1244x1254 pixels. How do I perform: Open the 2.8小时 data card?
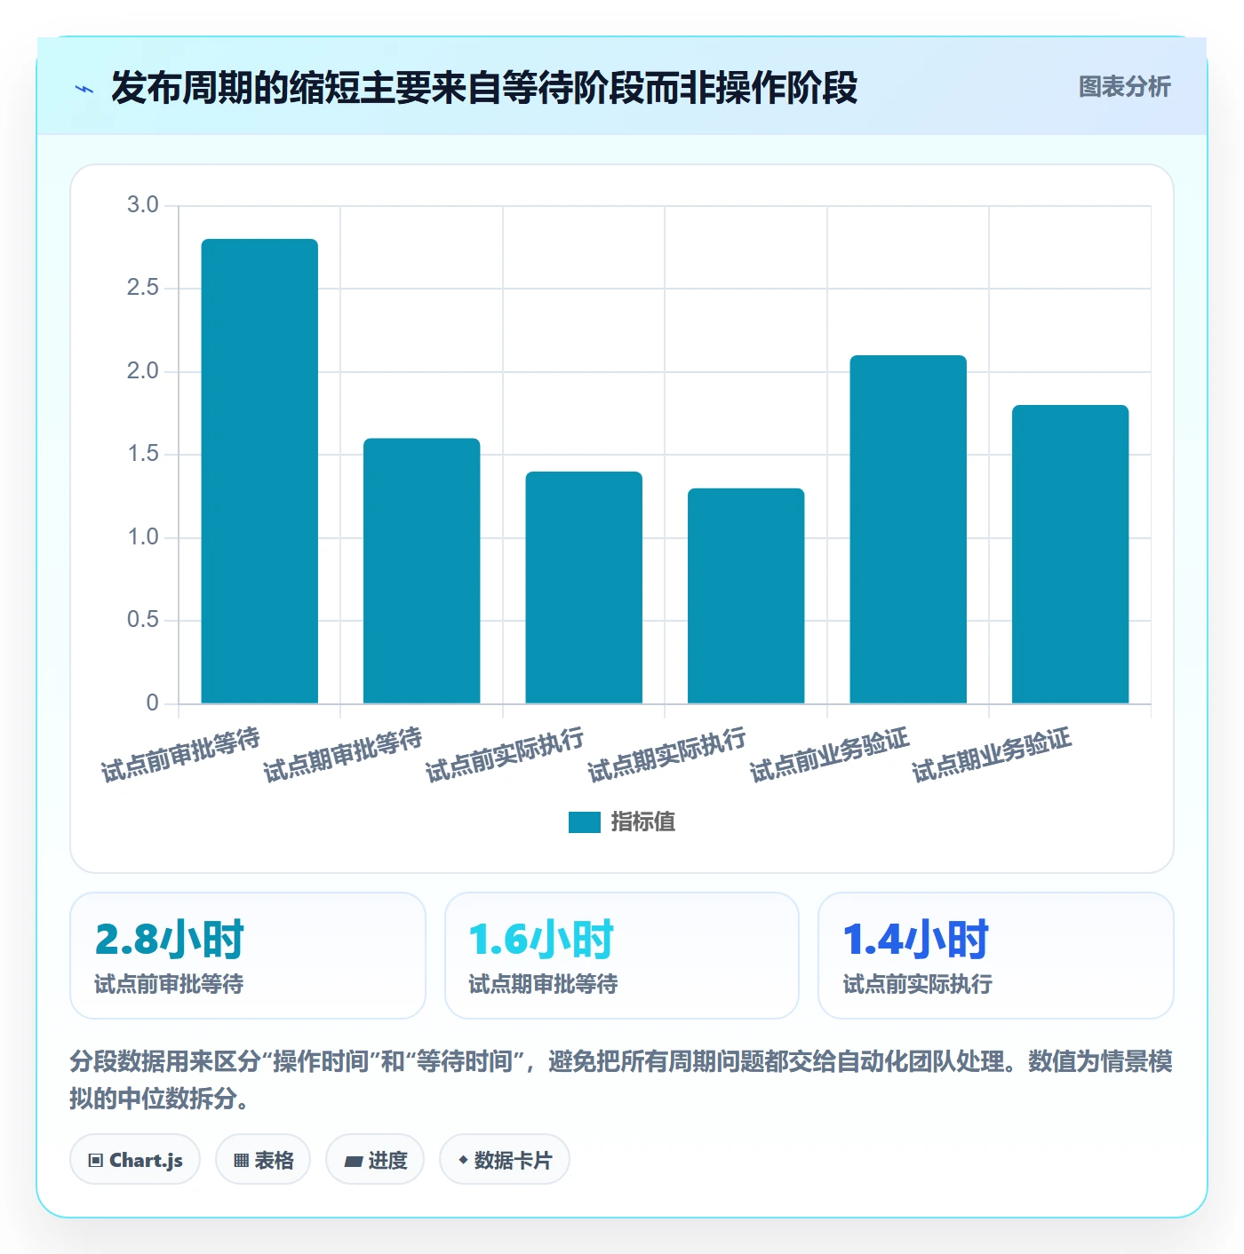248,956
